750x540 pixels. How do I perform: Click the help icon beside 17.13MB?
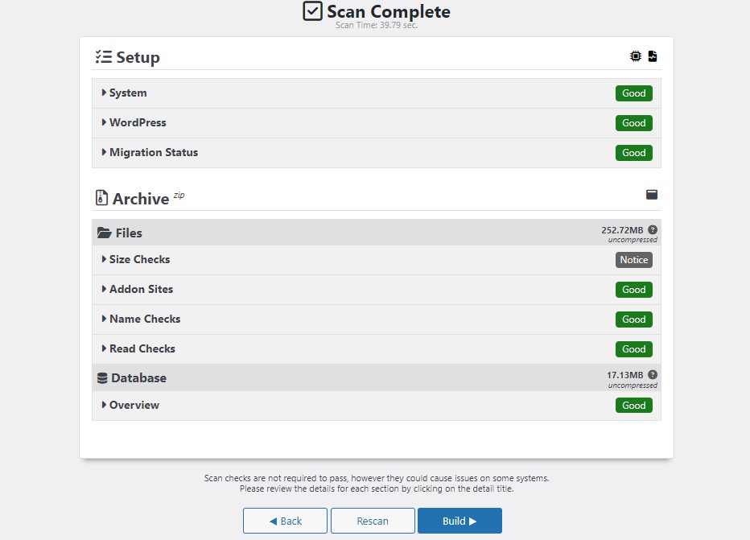(x=653, y=374)
